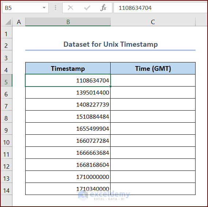Select row 1 header
Image resolution: width=208 pixels, height=207 pixels.
[x=6, y=32]
